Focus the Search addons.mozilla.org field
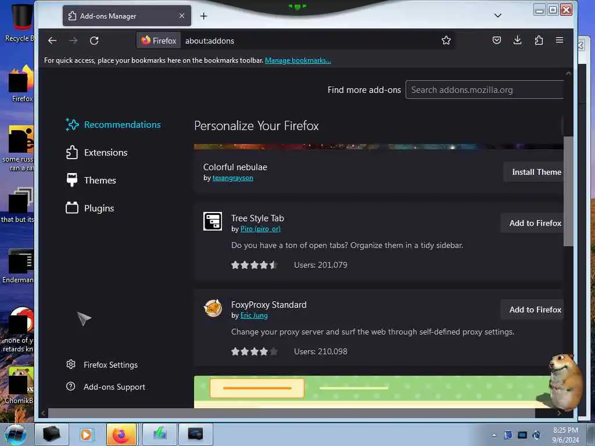This screenshot has height=446, width=595. 485,90
